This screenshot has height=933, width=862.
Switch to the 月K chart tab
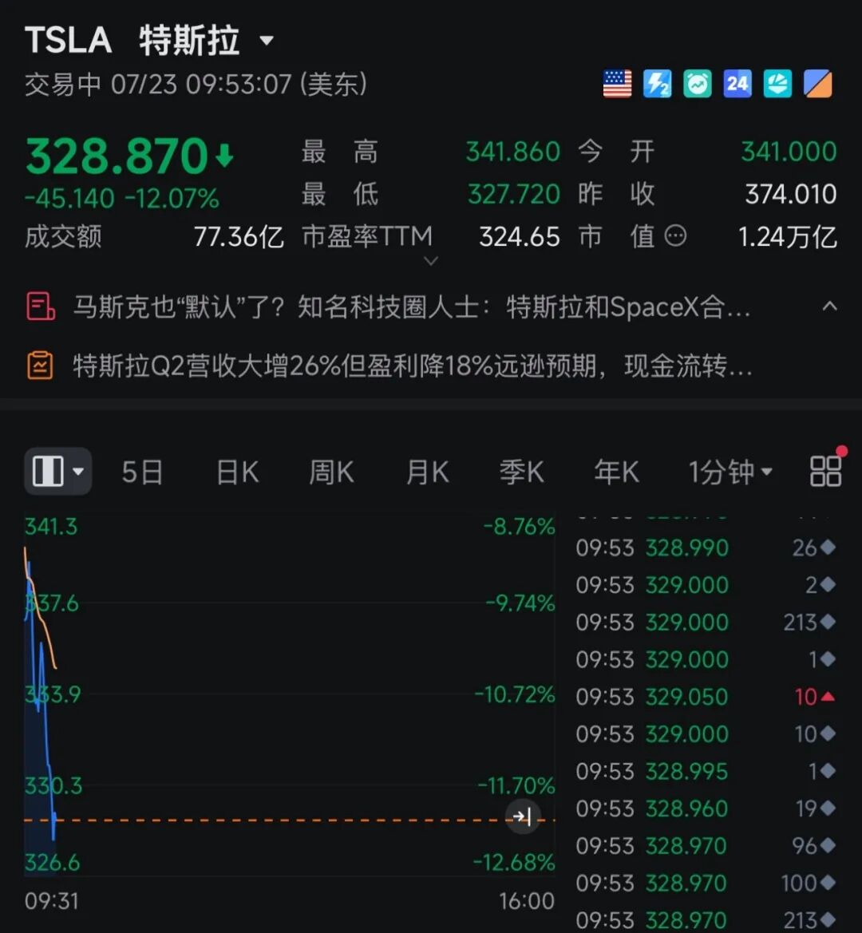click(427, 472)
